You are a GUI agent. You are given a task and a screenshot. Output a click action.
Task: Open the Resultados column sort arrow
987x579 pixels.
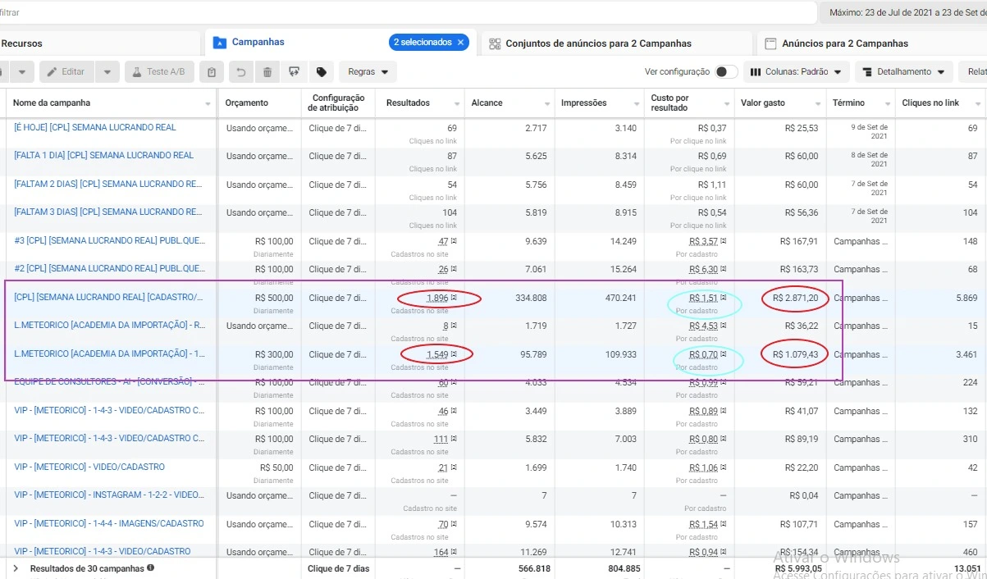[x=458, y=104]
